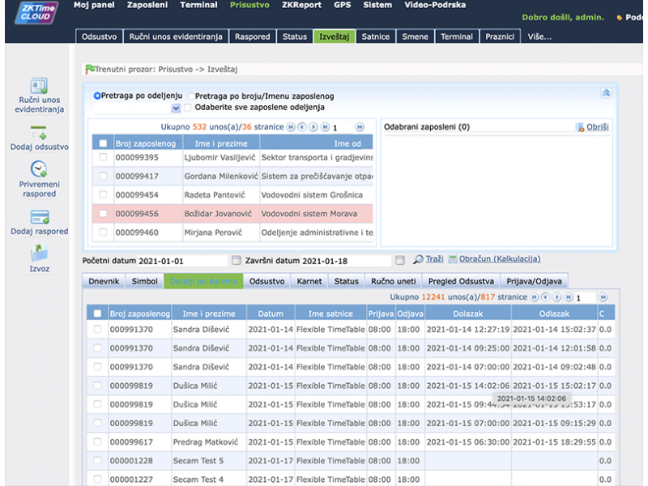Open the Dnevnik report tab
Image resolution: width=648 pixels, height=486 pixels.
coord(104,281)
